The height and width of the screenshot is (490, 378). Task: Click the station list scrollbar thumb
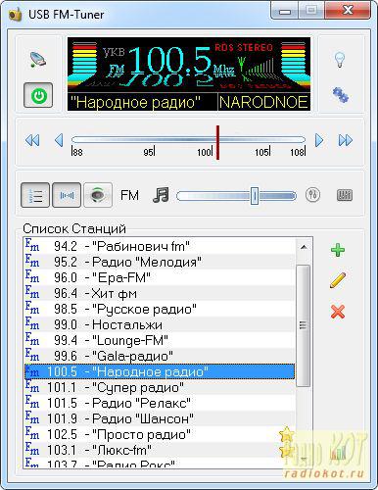304,325
